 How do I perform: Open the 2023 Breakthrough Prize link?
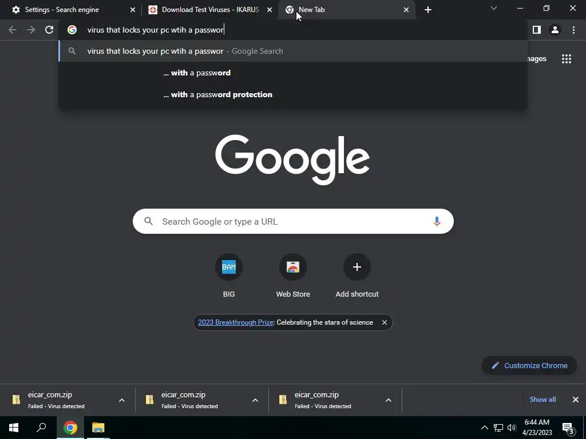pyautogui.click(x=235, y=322)
